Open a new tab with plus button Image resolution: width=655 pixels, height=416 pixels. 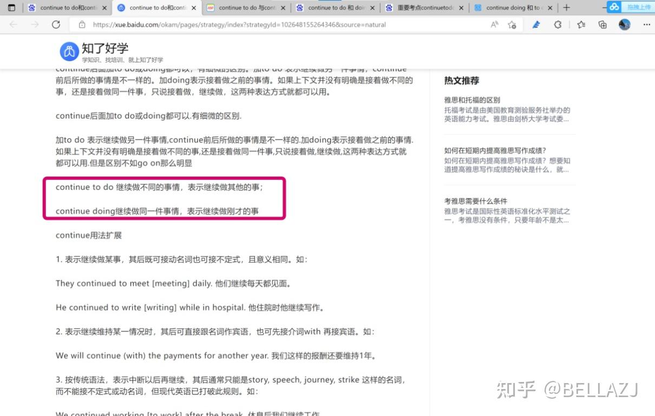[566, 7]
